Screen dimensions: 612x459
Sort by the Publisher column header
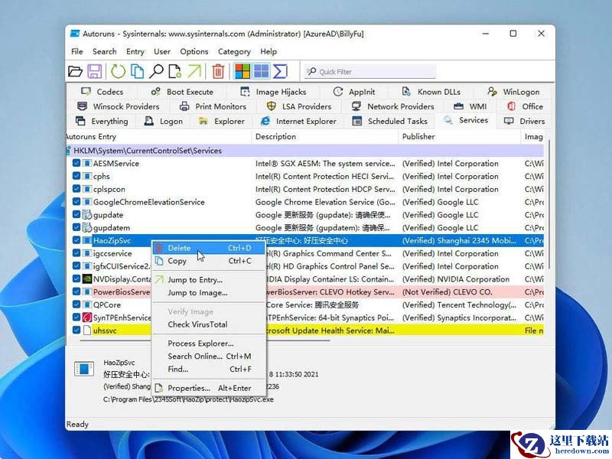click(460, 137)
